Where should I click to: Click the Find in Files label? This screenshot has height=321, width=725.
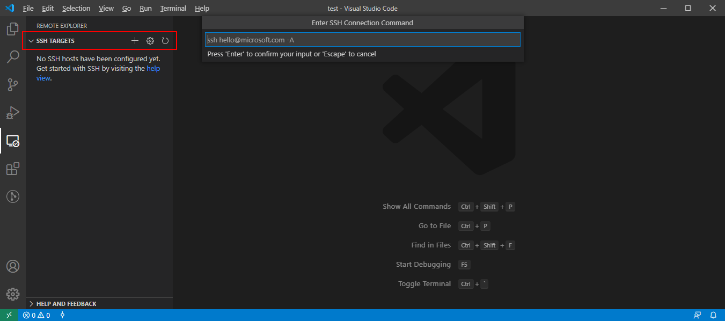[431, 245]
